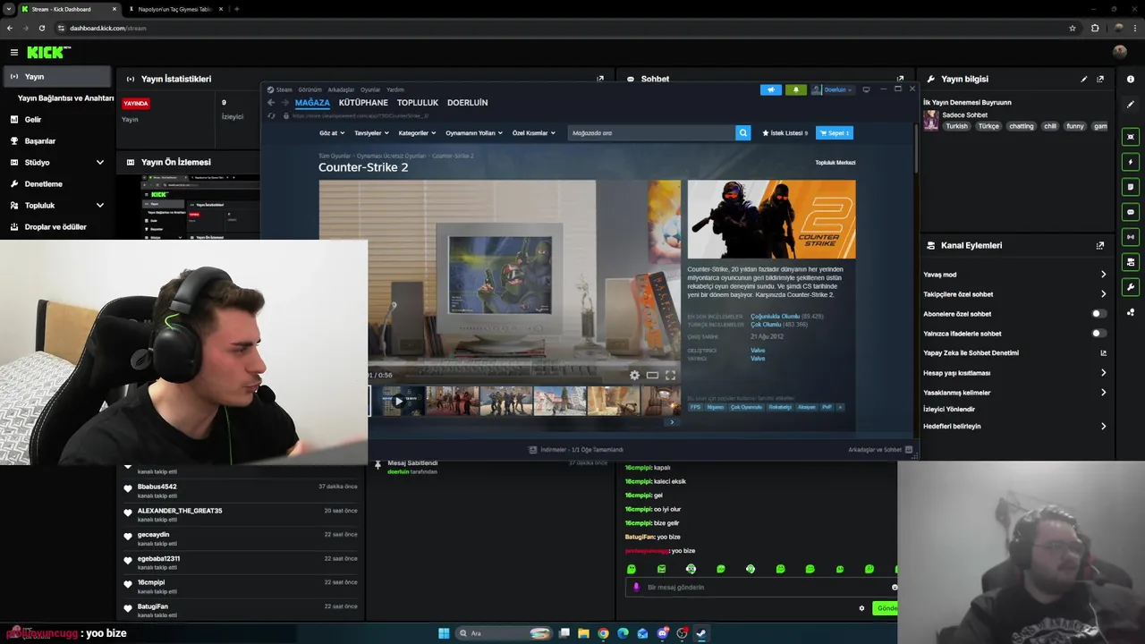1145x644 pixels.
Task: Click the KICK logo
Action: click(48, 53)
